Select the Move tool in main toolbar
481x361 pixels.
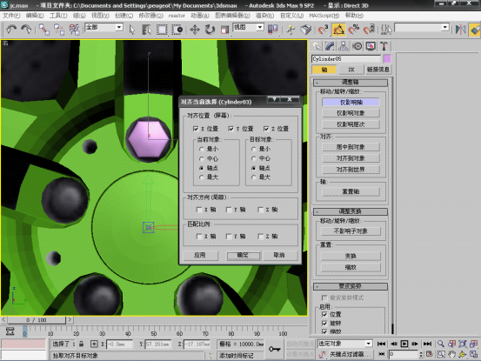195,30
